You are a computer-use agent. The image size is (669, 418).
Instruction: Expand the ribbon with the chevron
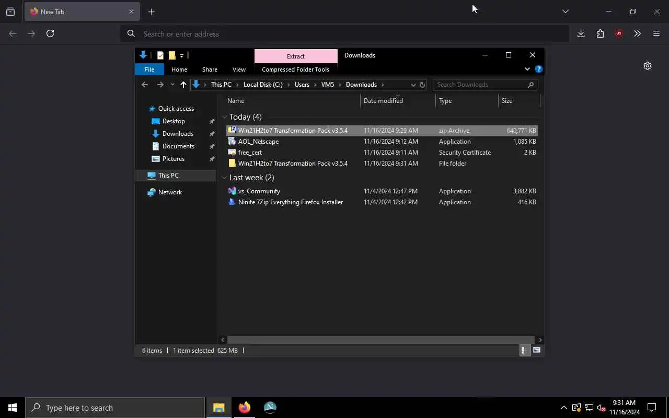tap(527, 69)
